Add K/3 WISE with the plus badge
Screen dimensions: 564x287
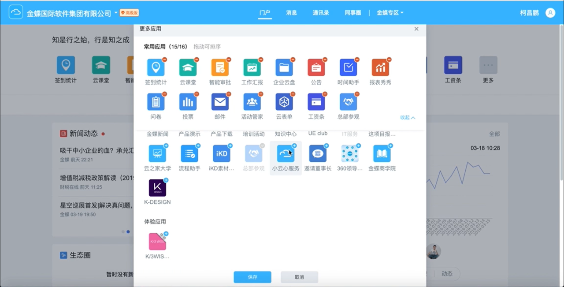(x=166, y=234)
